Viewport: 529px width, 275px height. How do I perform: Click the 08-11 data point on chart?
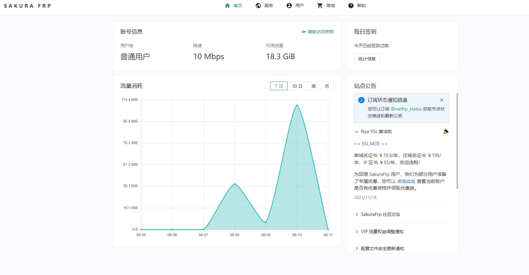coord(328,229)
